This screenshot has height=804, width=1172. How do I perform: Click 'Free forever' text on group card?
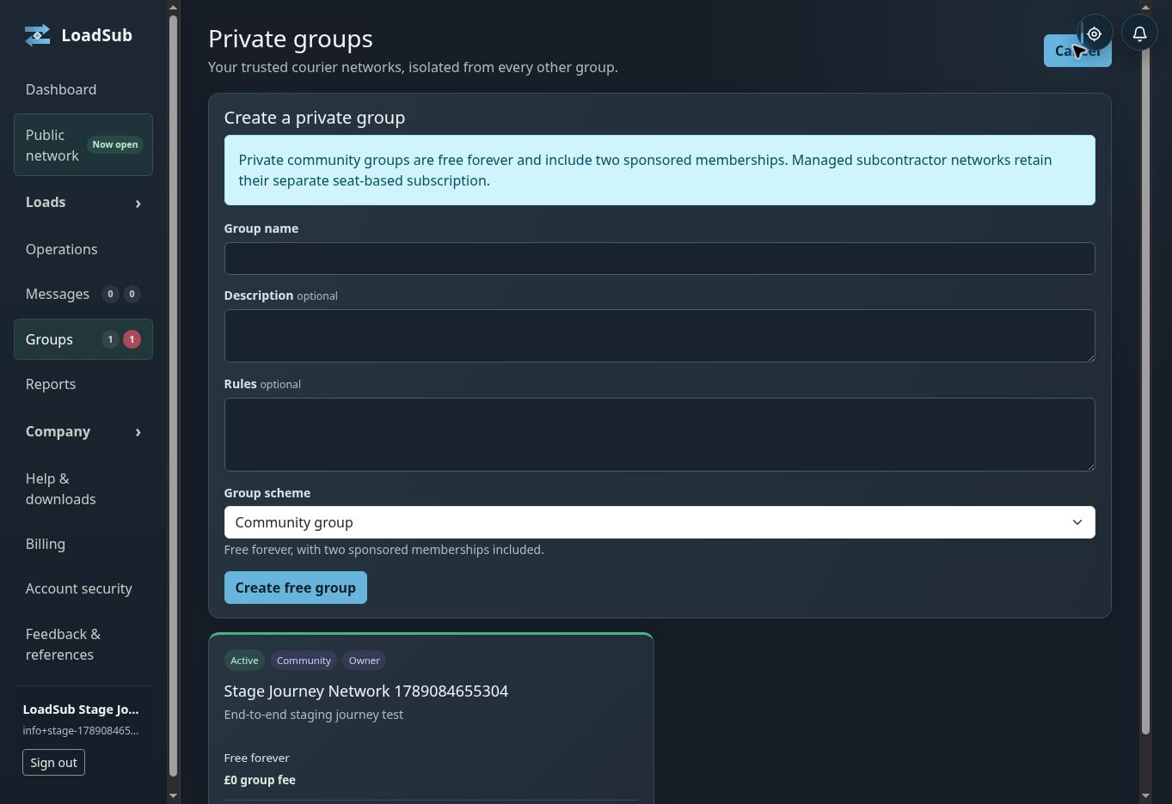pyautogui.click(x=257, y=758)
